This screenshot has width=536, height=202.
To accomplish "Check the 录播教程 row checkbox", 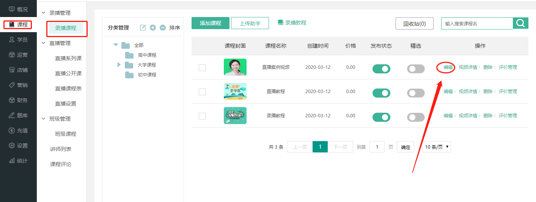I will tap(202, 116).
